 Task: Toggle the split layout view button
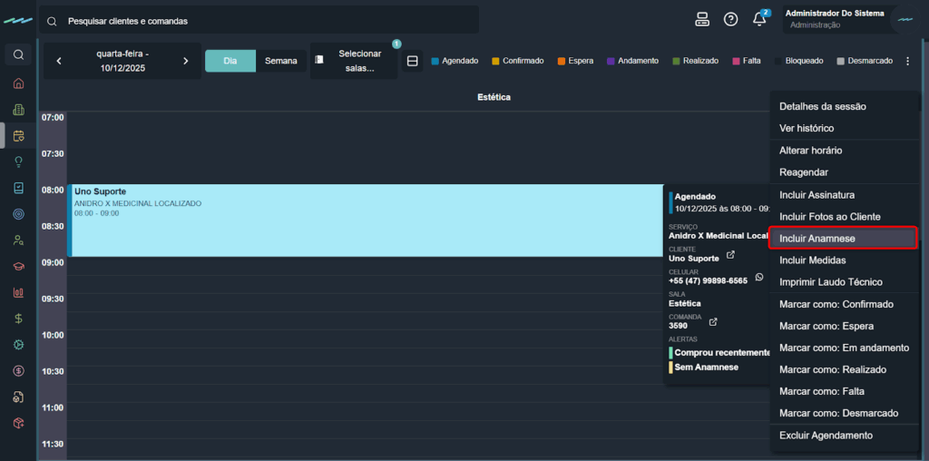[x=412, y=61]
